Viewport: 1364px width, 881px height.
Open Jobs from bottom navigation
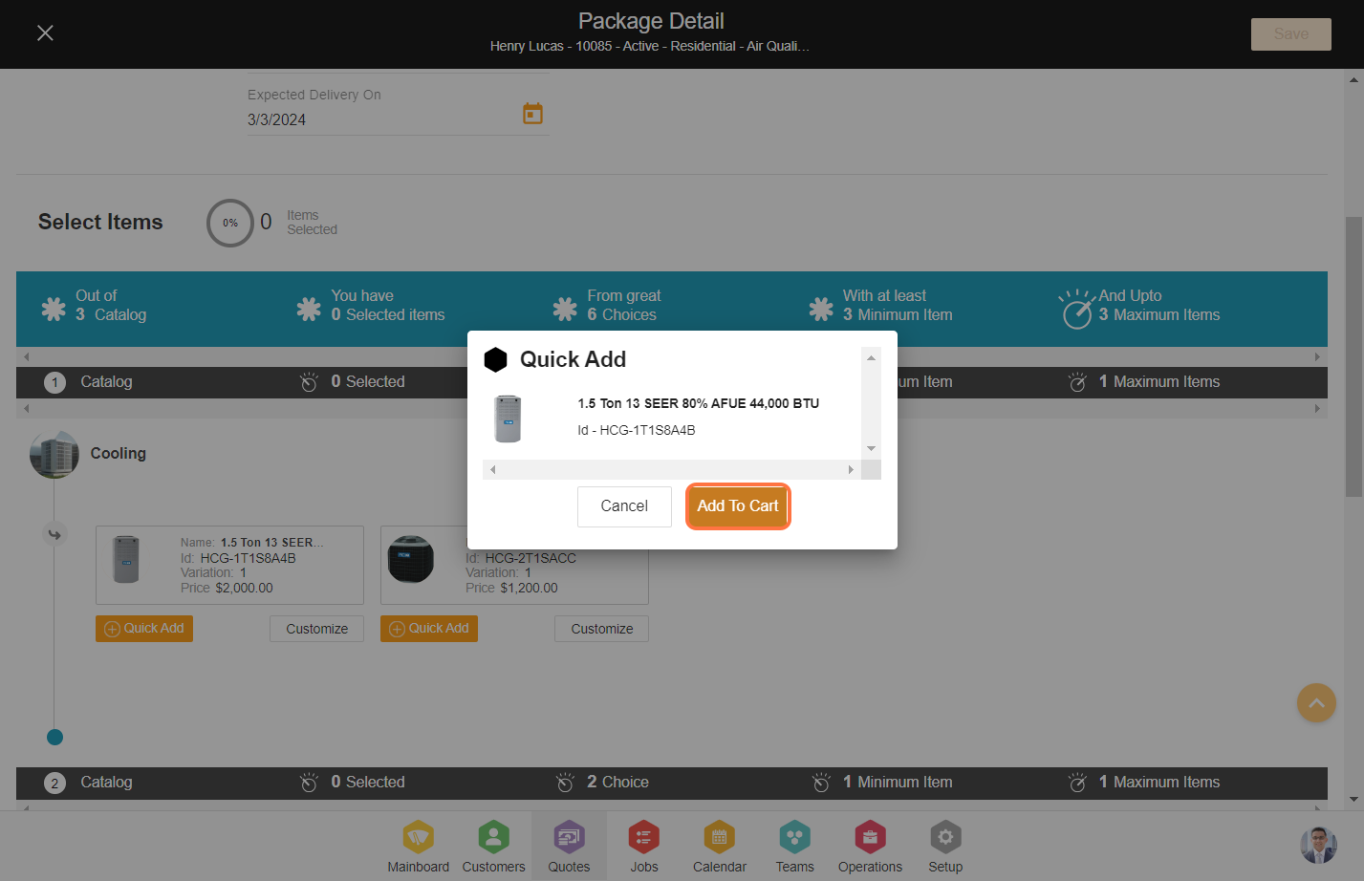click(x=644, y=847)
